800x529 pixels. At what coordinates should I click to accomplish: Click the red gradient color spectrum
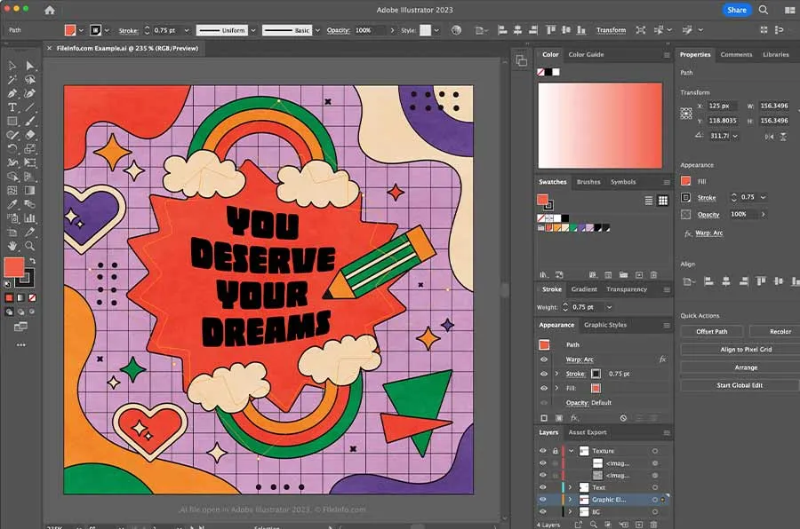(600, 125)
